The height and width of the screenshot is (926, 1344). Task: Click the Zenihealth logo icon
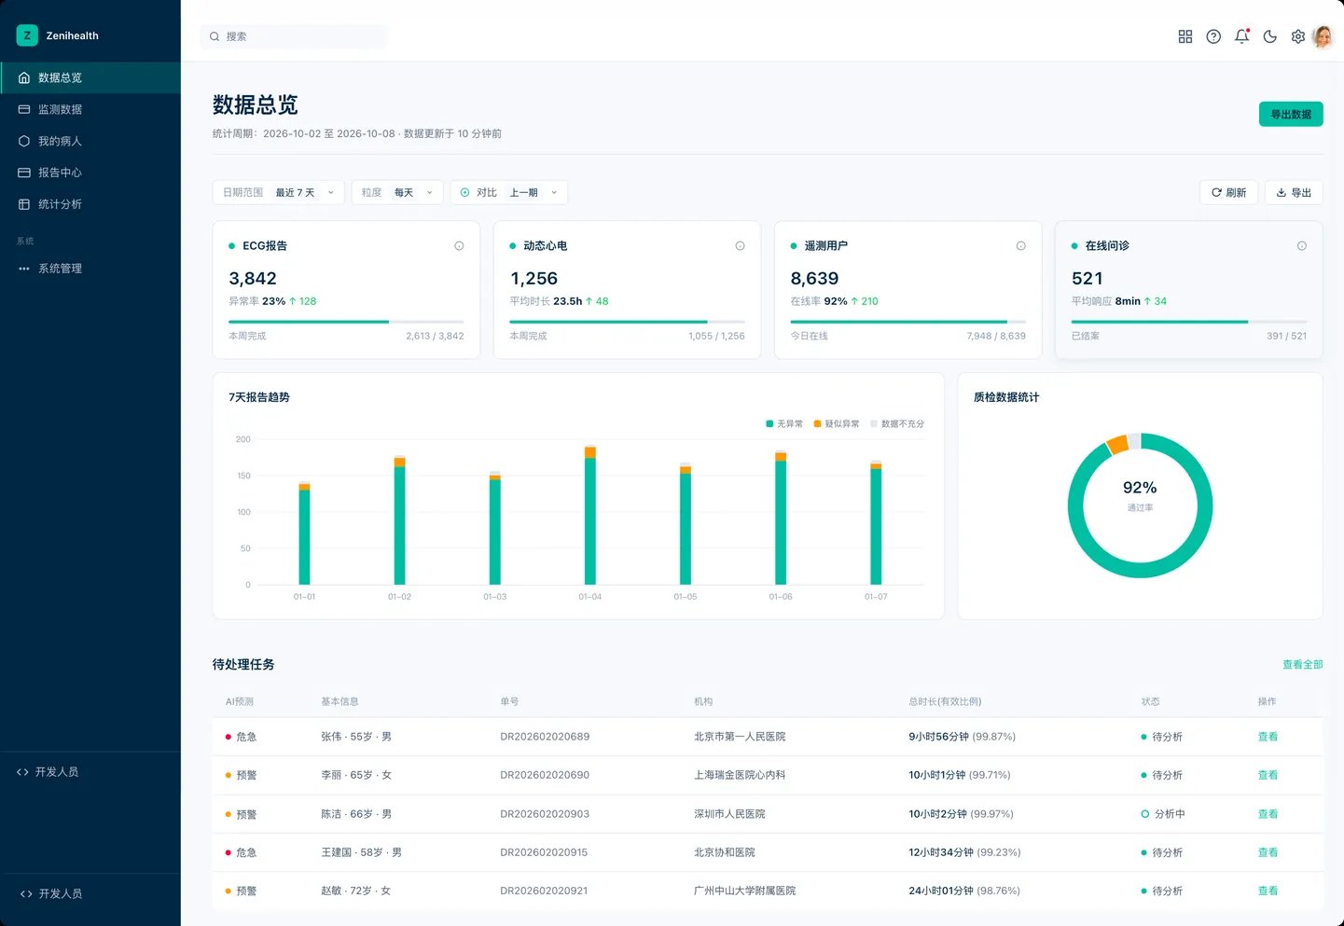point(27,35)
